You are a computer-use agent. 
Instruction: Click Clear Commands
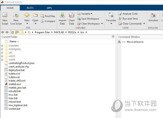[x=130, y=24]
